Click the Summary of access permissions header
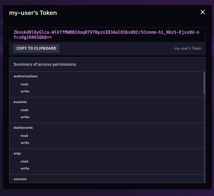 (45, 64)
